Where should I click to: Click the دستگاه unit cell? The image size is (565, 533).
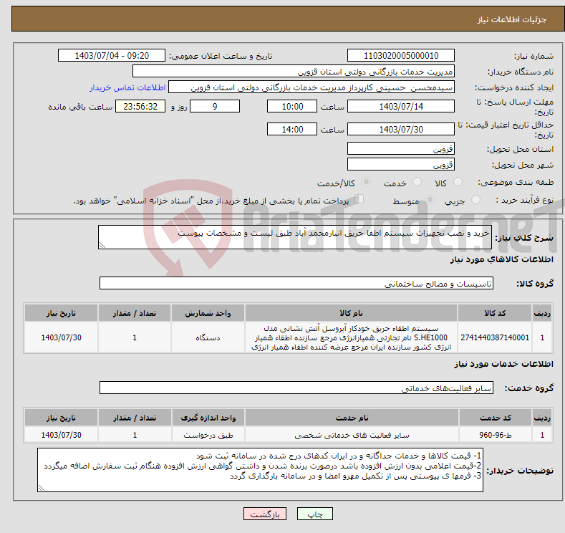(x=208, y=337)
